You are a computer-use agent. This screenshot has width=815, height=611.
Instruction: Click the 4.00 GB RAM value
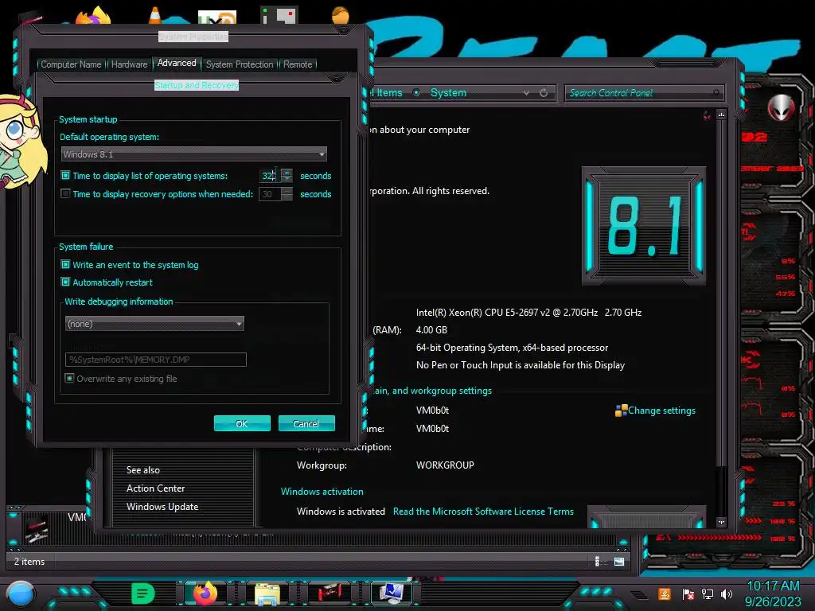pos(431,330)
